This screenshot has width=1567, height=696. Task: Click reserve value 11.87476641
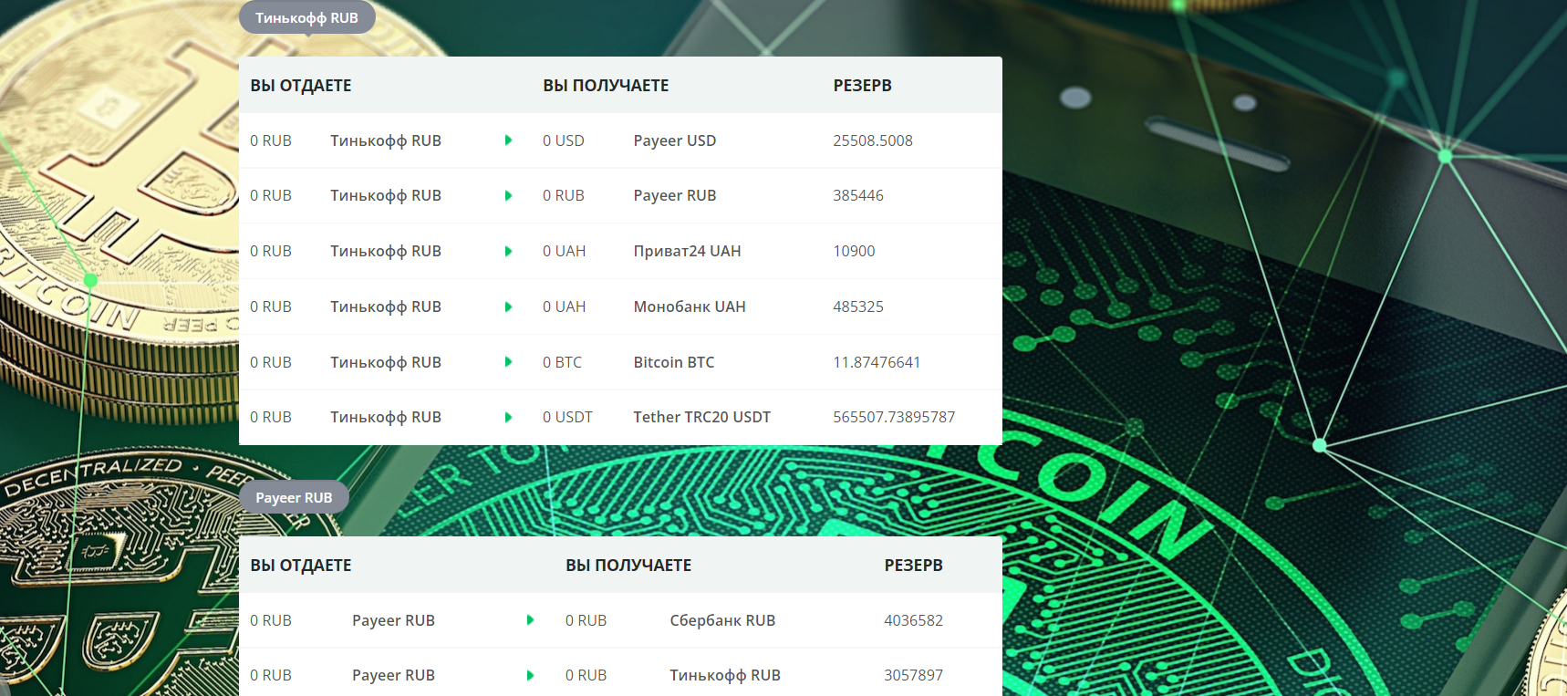(877, 362)
